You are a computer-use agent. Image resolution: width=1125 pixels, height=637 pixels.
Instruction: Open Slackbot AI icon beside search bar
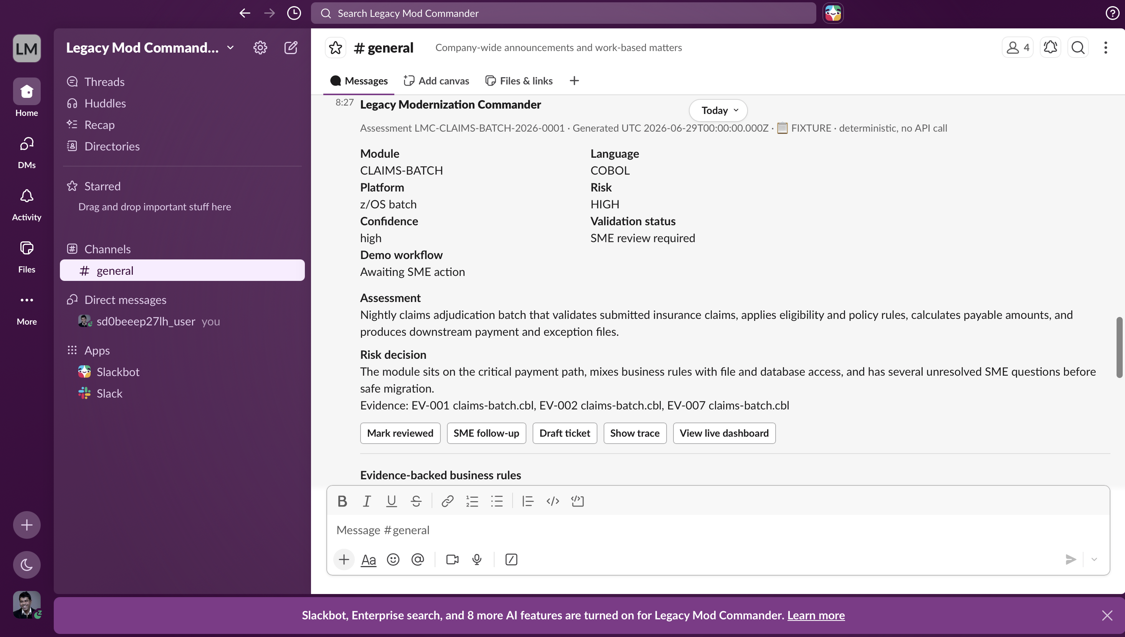pos(832,13)
